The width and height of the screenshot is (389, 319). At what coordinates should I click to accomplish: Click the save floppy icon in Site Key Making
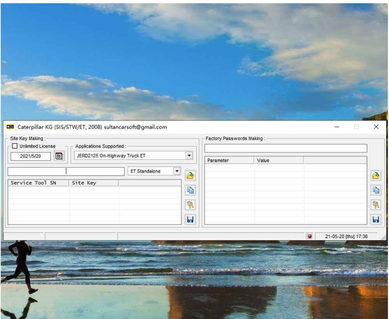click(190, 220)
